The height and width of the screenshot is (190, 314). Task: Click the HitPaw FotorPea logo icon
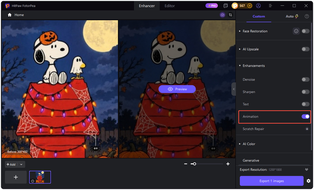[x=8, y=6]
